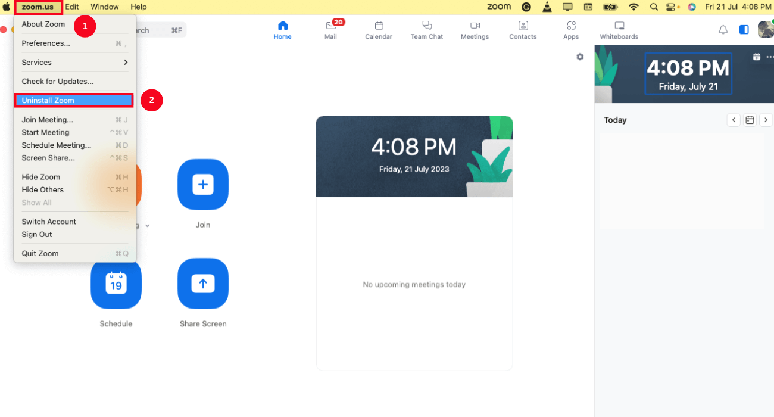This screenshot has width=774, height=417.
Task: Open more options in calendar panel header
Action: point(770,57)
